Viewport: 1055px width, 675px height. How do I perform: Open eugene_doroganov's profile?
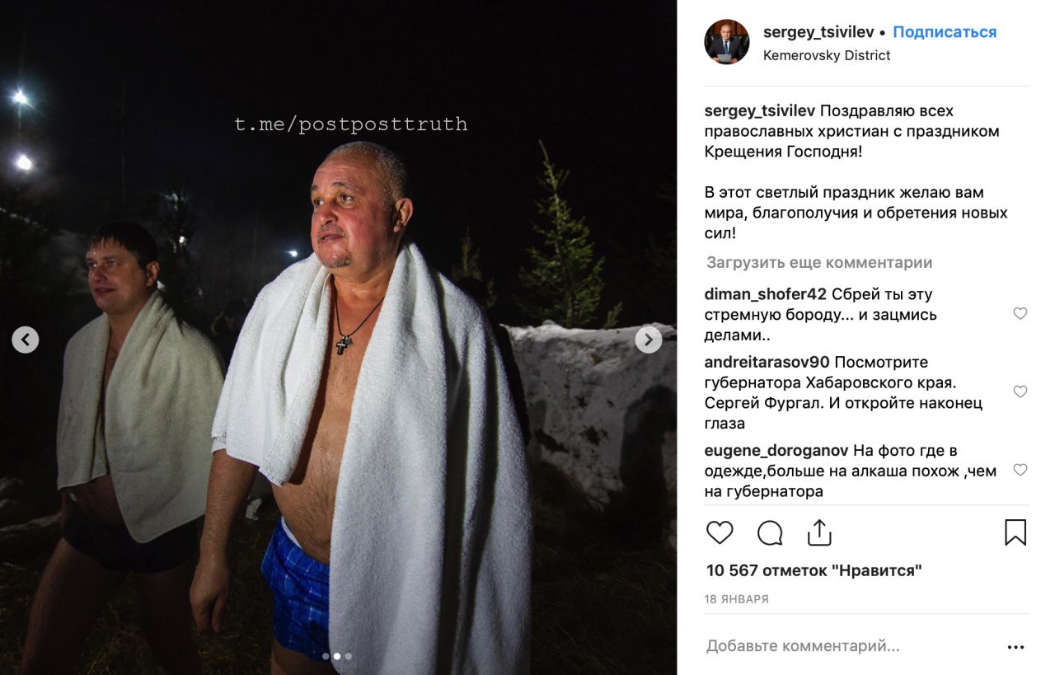click(x=777, y=451)
